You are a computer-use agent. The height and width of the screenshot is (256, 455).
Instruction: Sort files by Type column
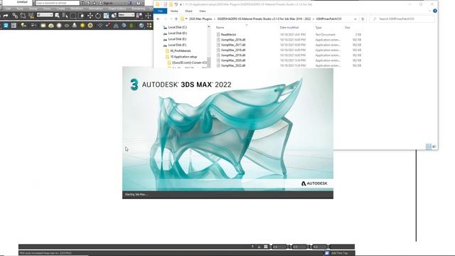318,27
